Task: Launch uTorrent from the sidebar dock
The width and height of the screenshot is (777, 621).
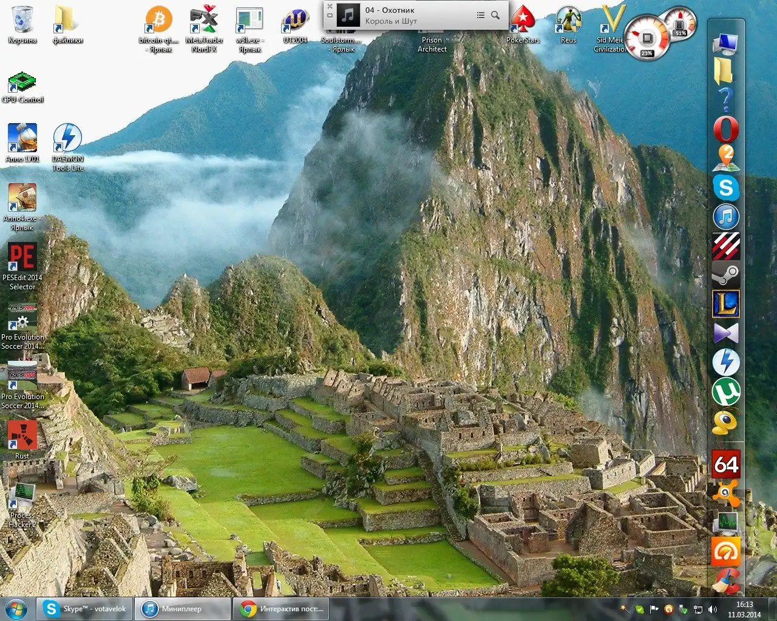Action: pos(725,393)
